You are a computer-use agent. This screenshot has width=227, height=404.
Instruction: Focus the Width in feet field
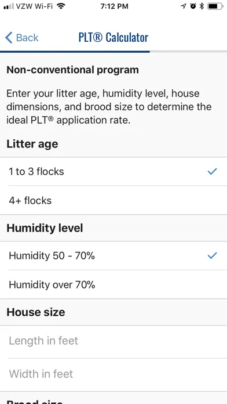113,374
